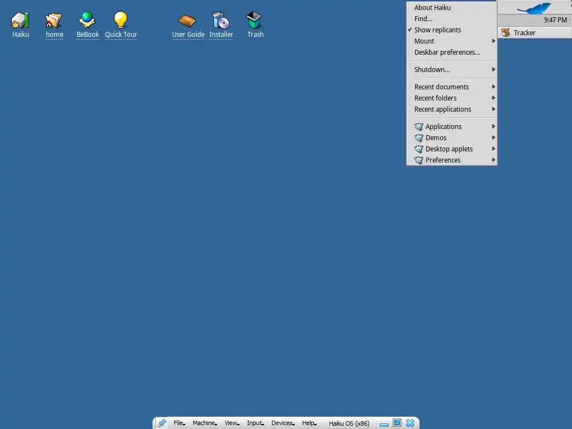This screenshot has height=429, width=572.
Task: Open the Quick Tour lightbulb icon
Action: pyautogui.click(x=121, y=20)
